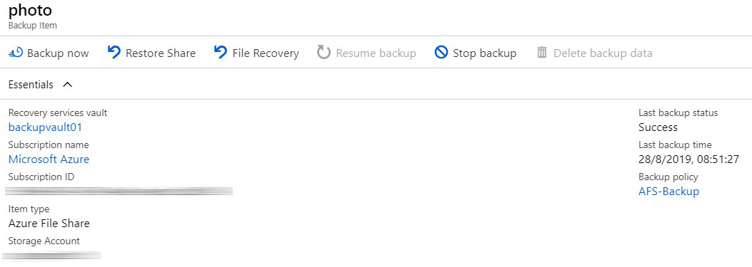This screenshot has height=267, width=752.
Task: Click the Restore Share arrow icon
Action: pos(114,52)
